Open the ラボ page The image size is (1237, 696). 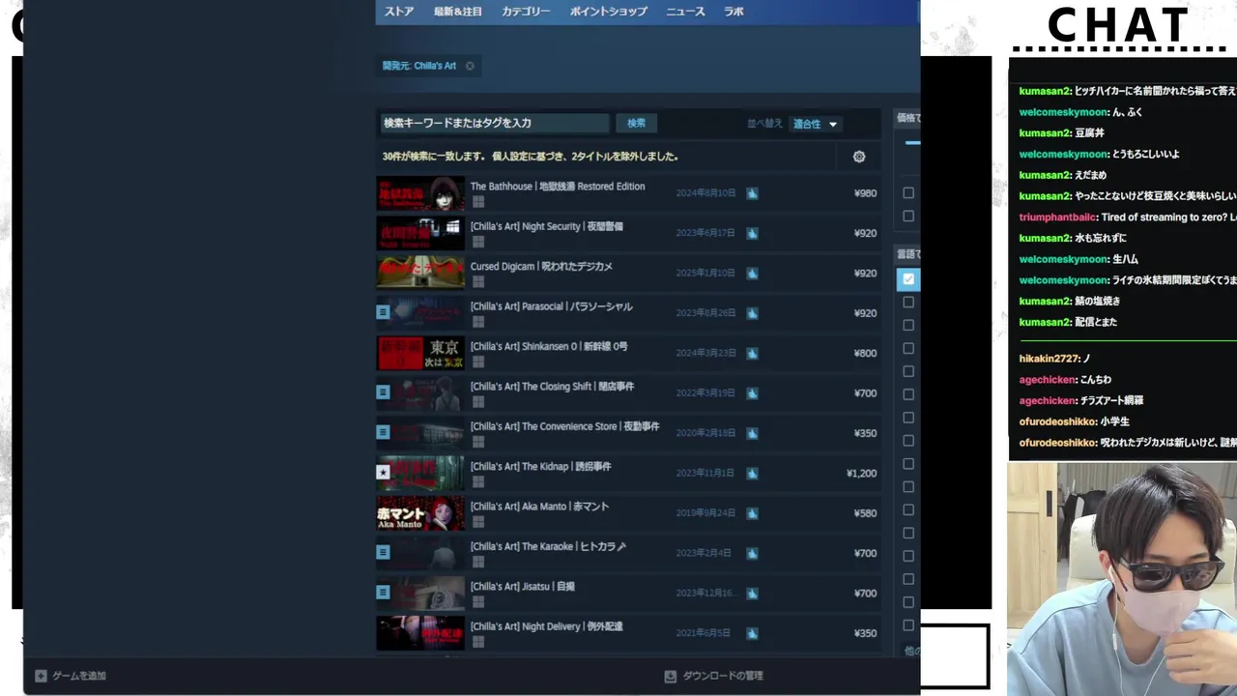(734, 12)
